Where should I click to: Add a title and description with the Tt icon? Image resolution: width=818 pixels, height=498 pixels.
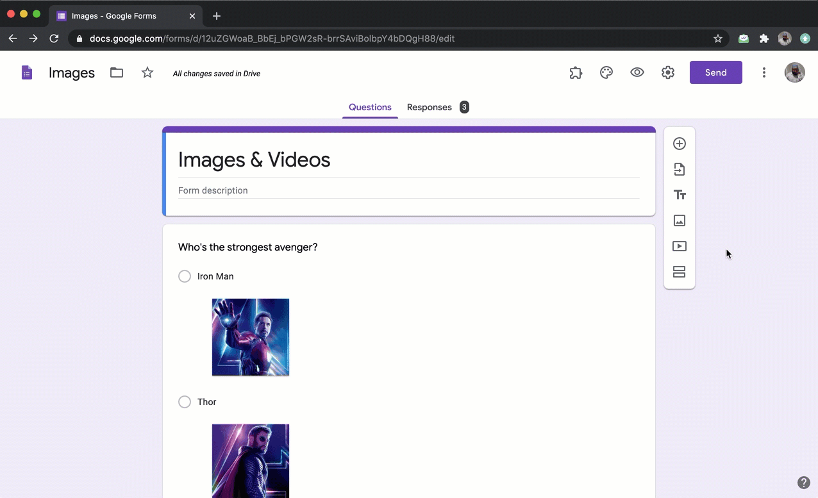point(680,195)
